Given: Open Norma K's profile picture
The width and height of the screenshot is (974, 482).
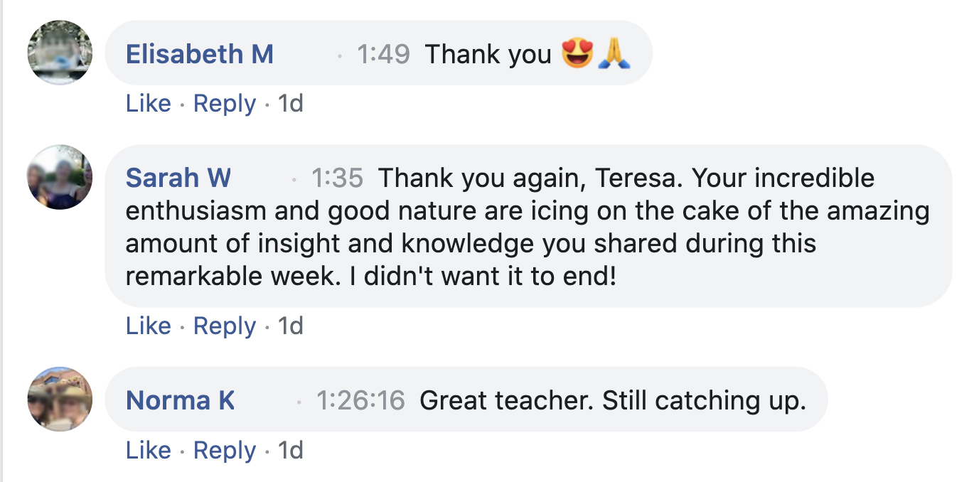Looking at the screenshot, I should (x=60, y=399).
